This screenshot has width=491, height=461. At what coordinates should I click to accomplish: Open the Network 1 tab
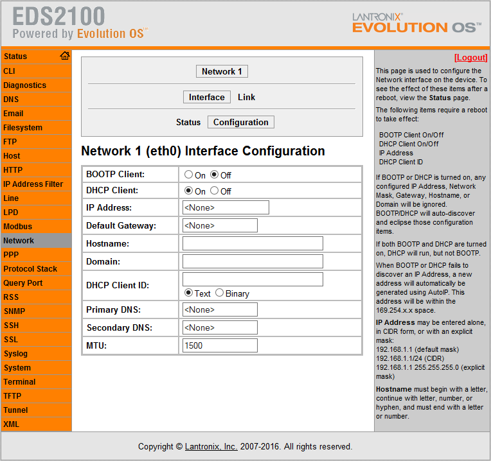[222, 71]
